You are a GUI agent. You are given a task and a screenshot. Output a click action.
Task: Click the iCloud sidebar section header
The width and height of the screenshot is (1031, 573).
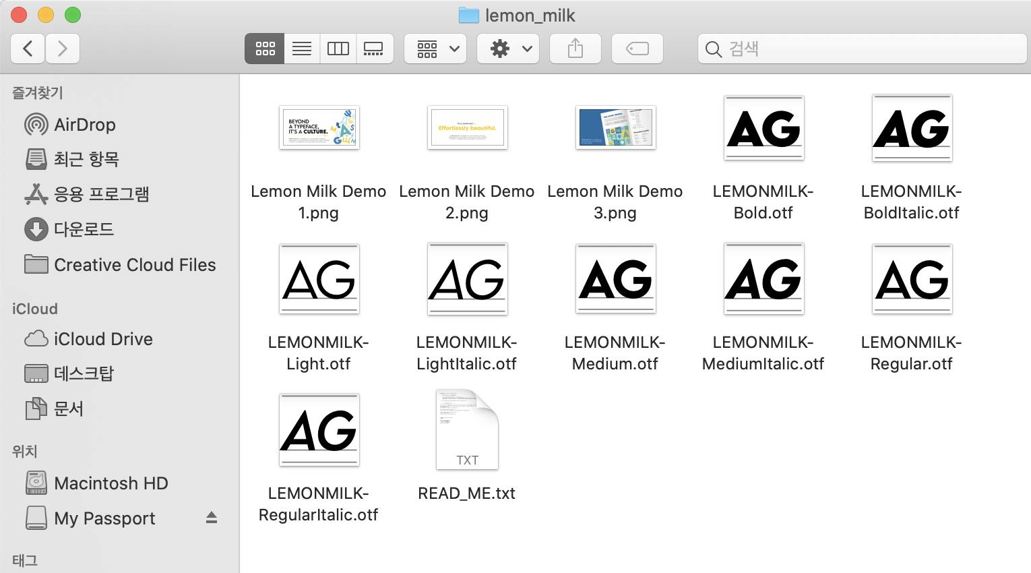click(35, 309)
